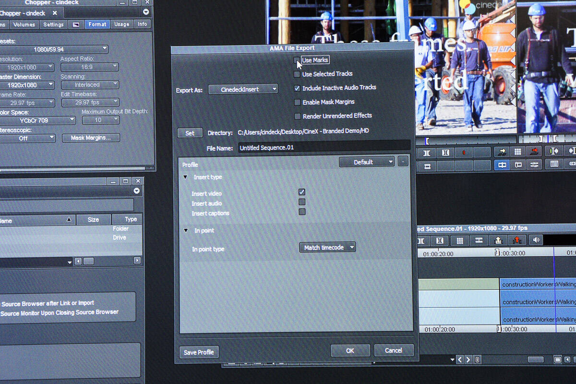
Task: Click the white mark button left of the timeline grid icon
Action: [440, 241]
